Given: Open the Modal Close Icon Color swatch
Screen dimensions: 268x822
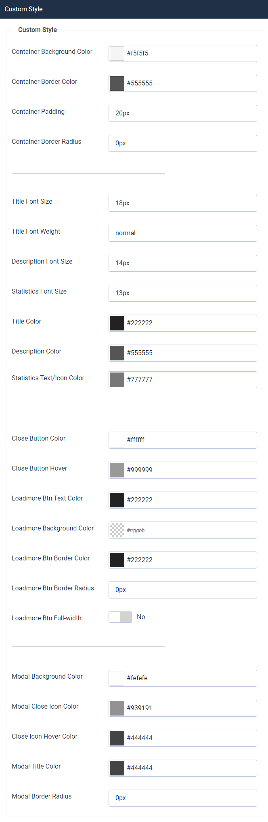Looking at the screenshot, I should [x=117, y=708].
